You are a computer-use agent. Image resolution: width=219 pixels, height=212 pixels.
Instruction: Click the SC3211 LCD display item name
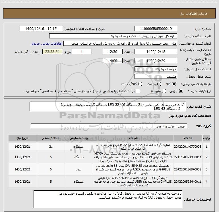pyautogui.click(x=133, y=147)
